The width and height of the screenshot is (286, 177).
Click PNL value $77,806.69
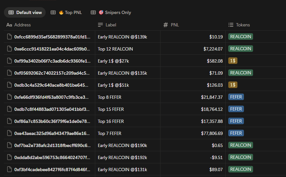coord(212,133)
